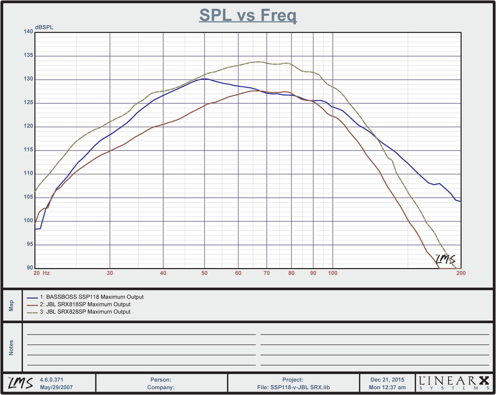Click the 95 value on the vertical axis
The height and width of the screenshot is (395, 496).
pyautogui.click(x=30, y=244)
